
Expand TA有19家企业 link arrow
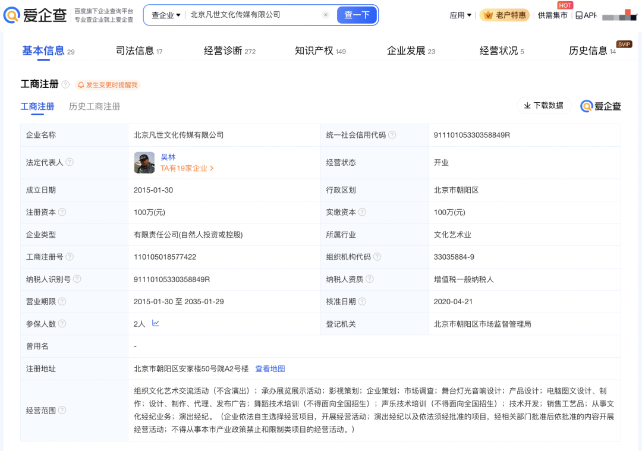[212, 168]
